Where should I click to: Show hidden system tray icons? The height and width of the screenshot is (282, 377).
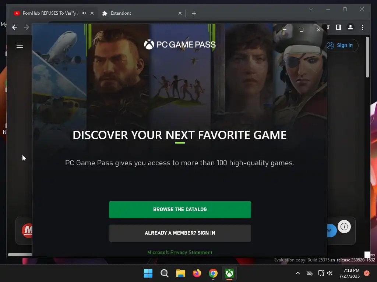pyautogui.click(x=297, y=273)
